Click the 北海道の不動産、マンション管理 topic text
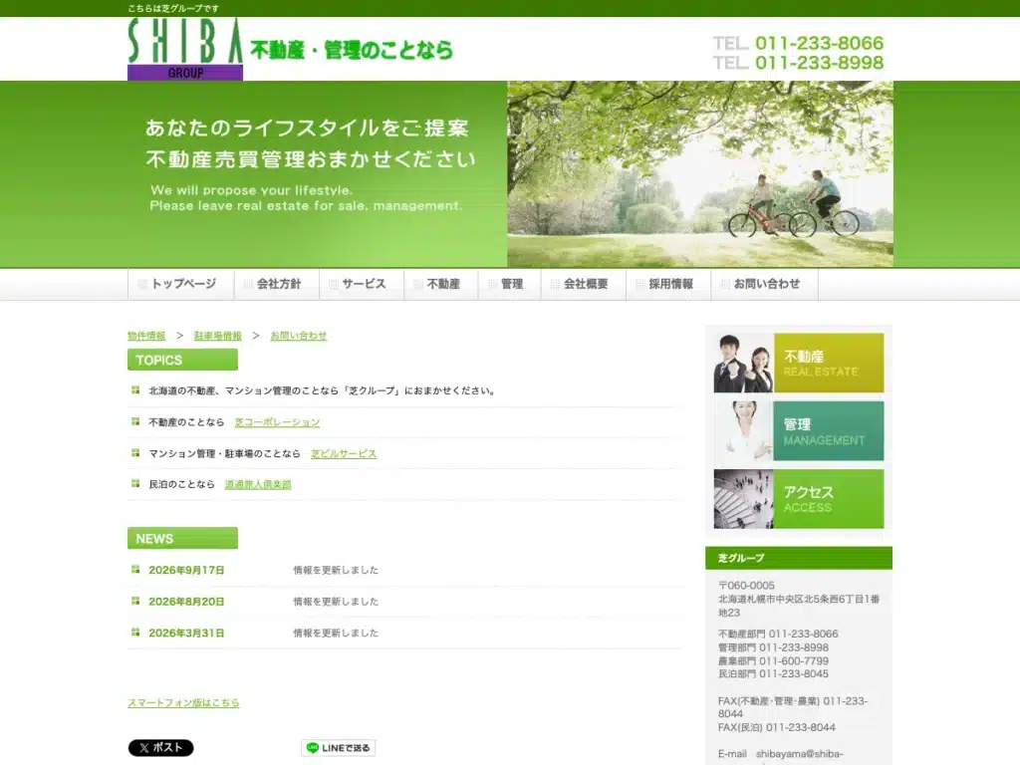 (x=323, y=390)
